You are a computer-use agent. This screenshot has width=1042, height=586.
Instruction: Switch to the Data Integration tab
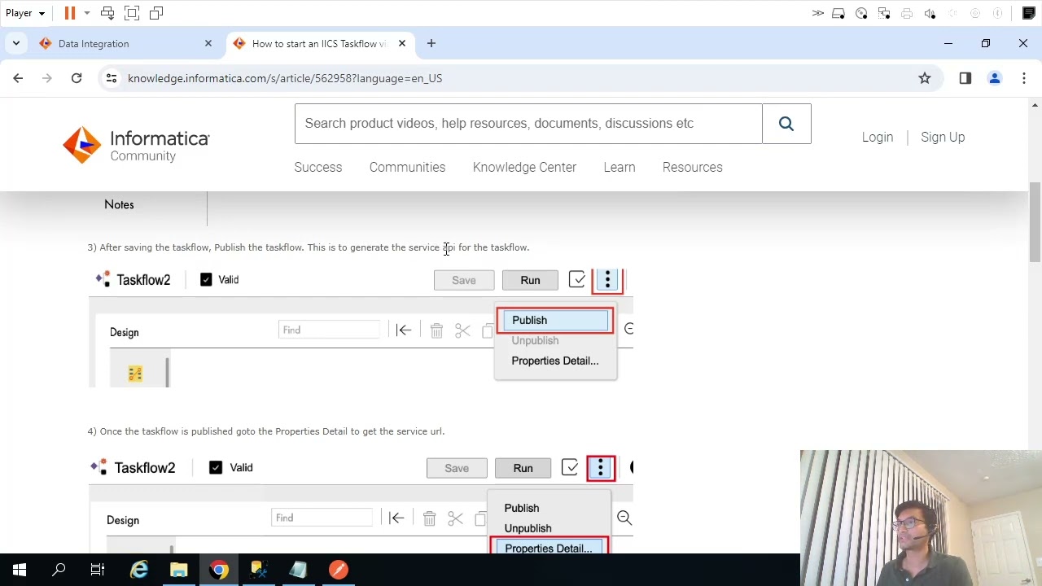tap(125, 44)
